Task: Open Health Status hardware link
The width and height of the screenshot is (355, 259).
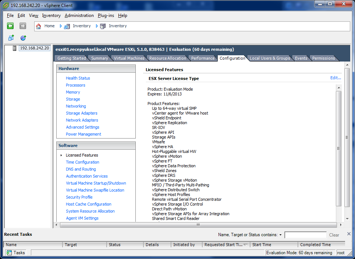Action: (x=78, y=78)
